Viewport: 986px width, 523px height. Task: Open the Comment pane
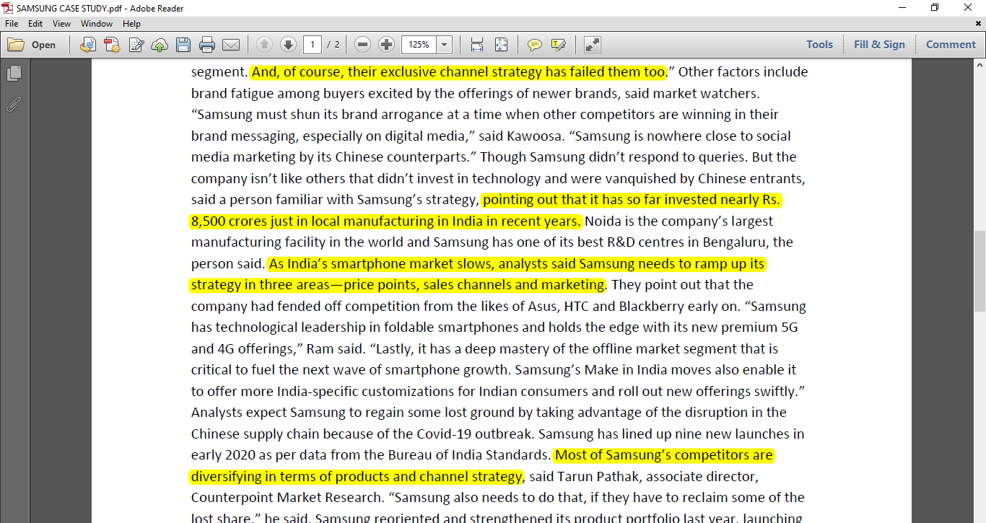pyautogui.click(x=951, y=45)
